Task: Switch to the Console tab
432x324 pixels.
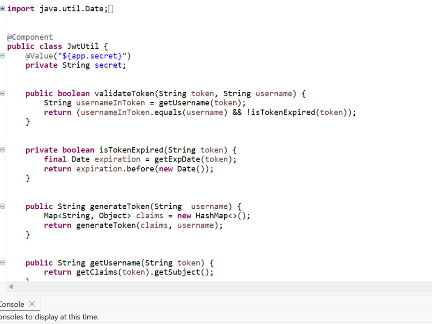Action: click(x=12, y=304)
